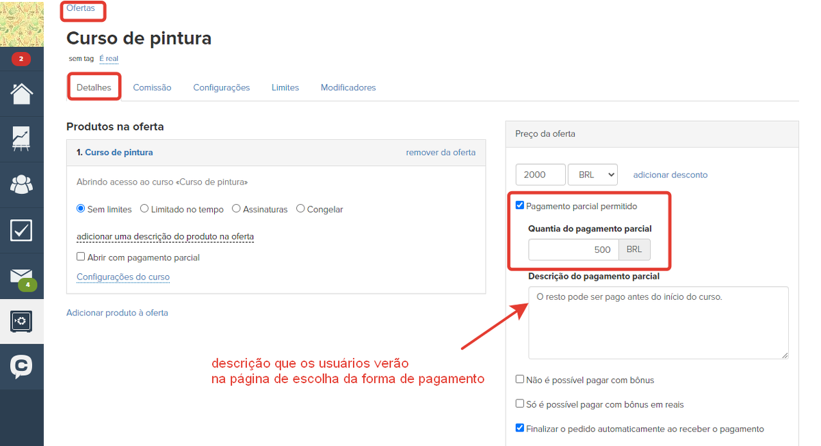This screenshot has width=821, height=446.
Task: Switch to the Comissão tab
Action: pyautogui.click(x=152, y=87)
